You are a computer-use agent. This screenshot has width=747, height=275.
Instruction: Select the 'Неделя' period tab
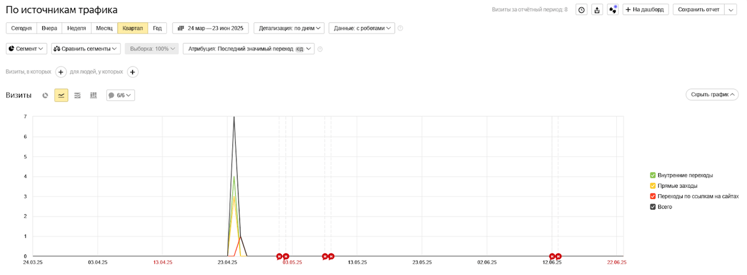77,28
